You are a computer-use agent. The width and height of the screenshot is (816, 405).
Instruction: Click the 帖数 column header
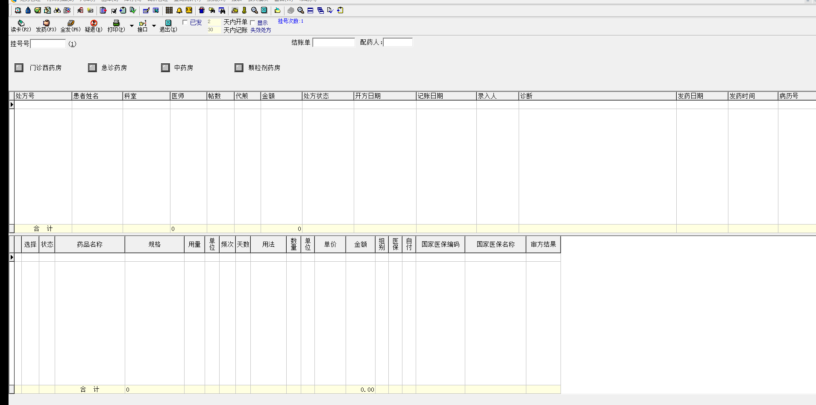220,96
